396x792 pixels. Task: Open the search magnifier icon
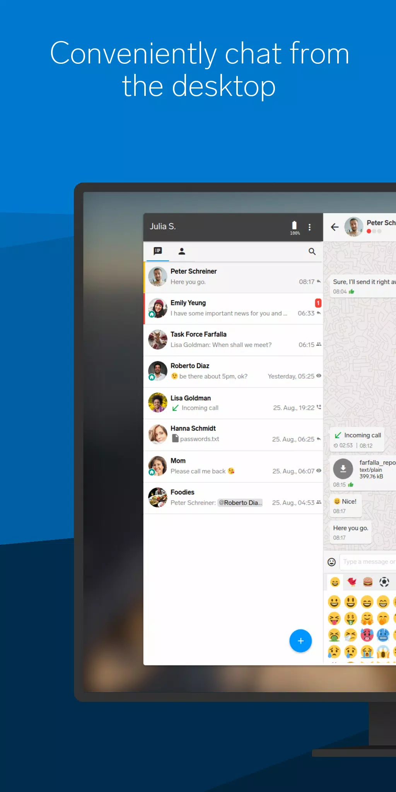click(312, 251)
